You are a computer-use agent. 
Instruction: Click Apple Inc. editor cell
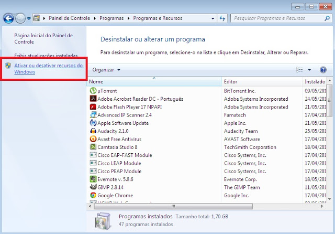coord(235,123)
